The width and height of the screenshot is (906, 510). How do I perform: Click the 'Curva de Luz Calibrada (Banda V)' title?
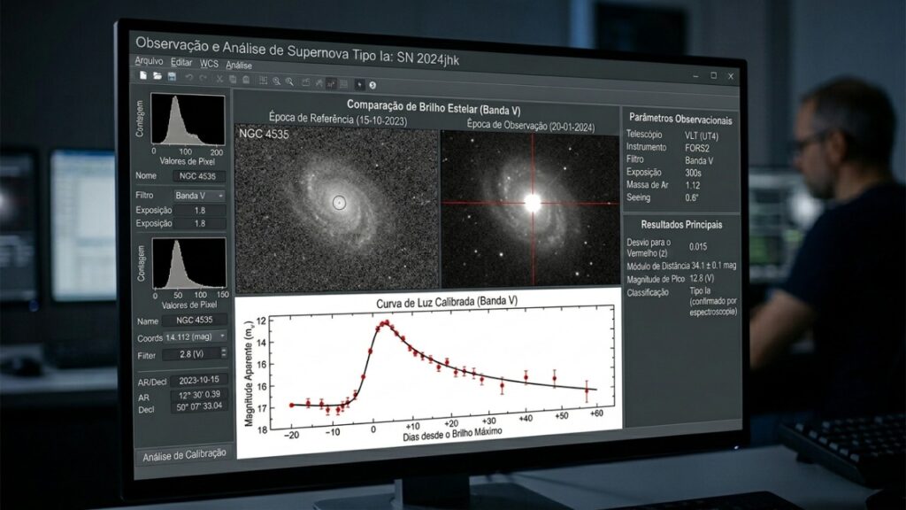[447, 302]
